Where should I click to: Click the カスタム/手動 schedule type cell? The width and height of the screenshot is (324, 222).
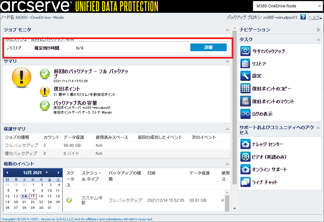pos(92,200)
